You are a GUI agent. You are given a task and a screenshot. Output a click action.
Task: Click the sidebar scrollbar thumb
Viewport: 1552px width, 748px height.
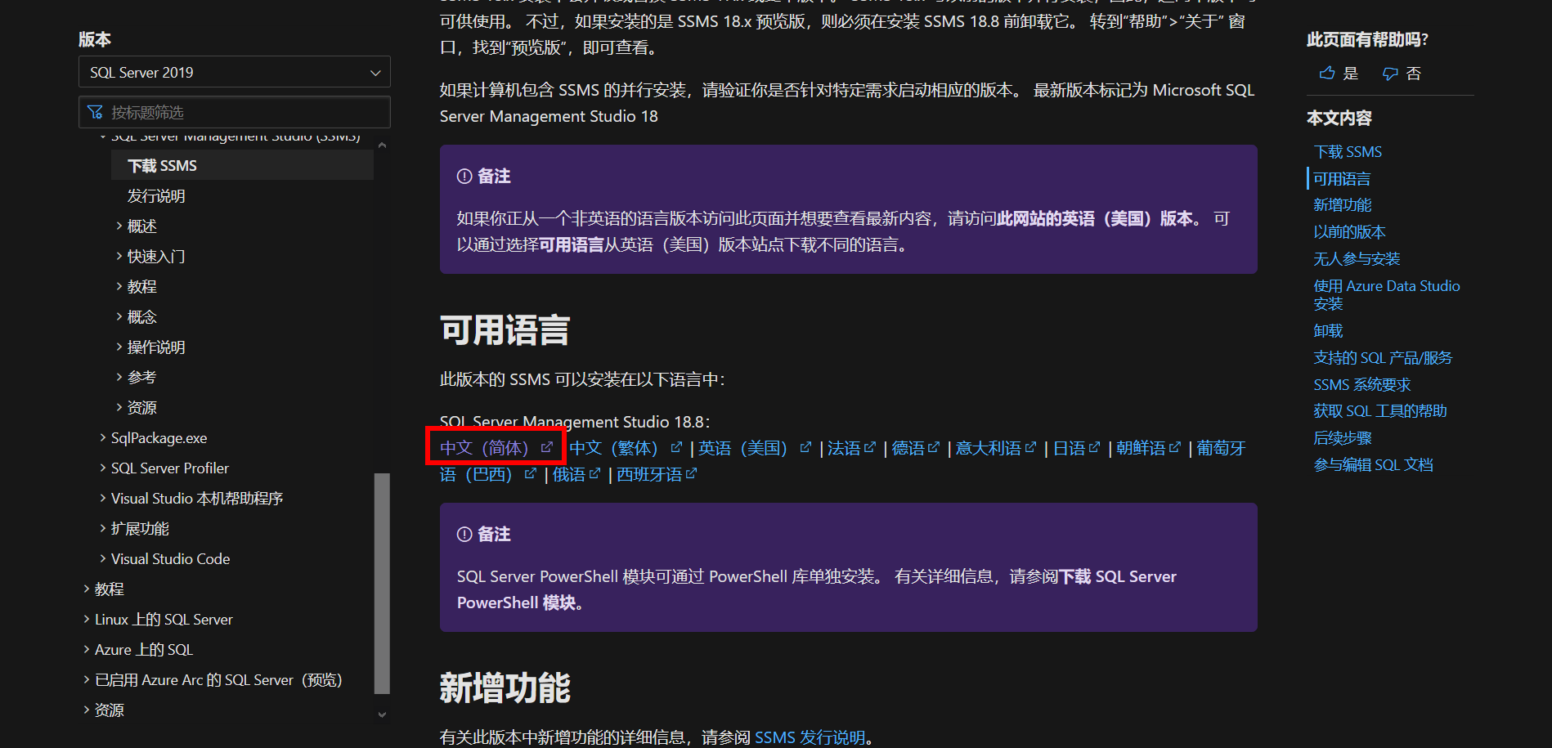tap(382, 583)
